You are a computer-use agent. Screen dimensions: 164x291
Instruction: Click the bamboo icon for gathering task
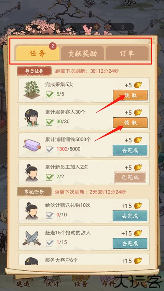[x=31, y=90]
